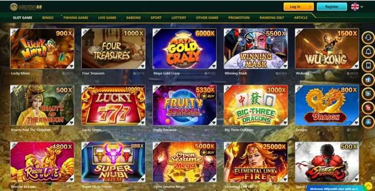Switch to the Fishing Game tab

(75, 18)
